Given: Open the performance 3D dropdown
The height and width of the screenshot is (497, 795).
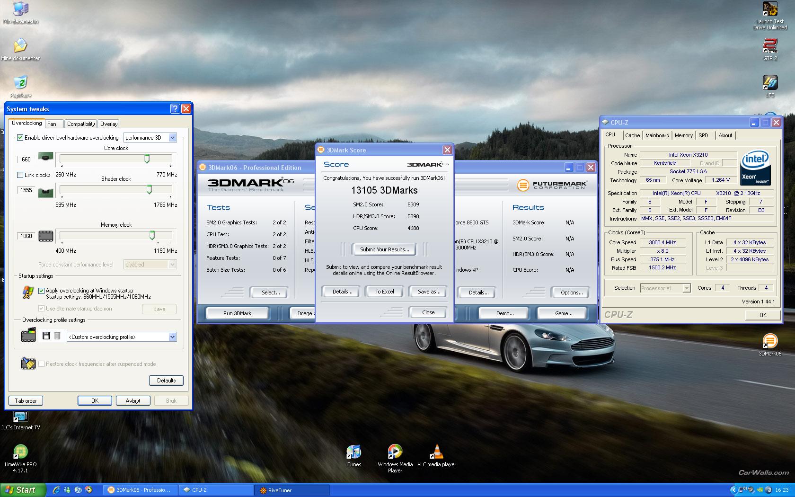Looking at the screenshot, I should tap(150, 138).
